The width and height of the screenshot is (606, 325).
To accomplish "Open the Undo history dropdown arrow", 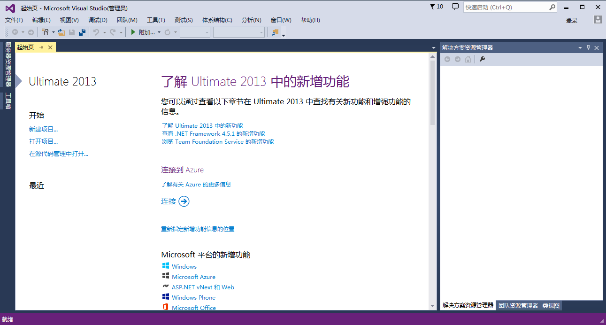I will point(104,32).
